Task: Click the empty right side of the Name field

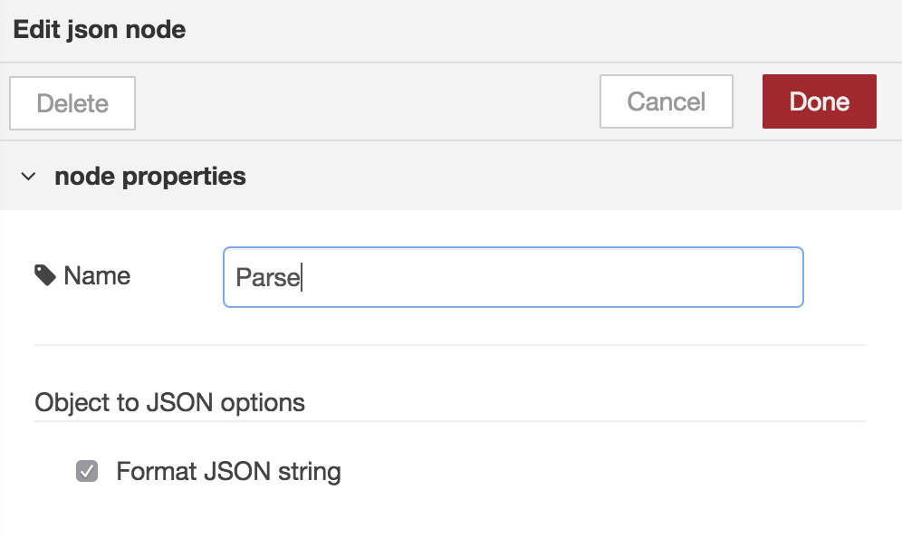Action: point(552,277)
